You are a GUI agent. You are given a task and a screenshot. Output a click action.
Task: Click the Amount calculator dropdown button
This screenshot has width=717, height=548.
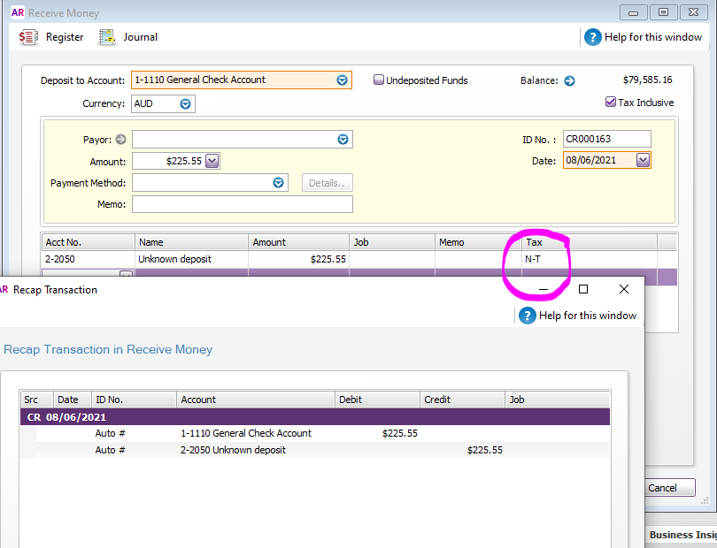coord(212,161)
